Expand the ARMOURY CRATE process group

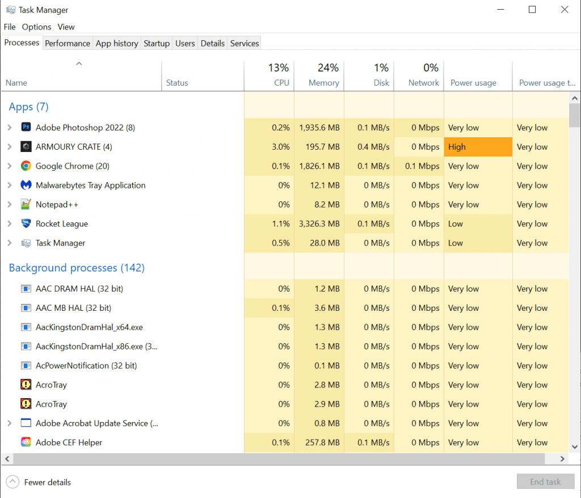point(10,147)
